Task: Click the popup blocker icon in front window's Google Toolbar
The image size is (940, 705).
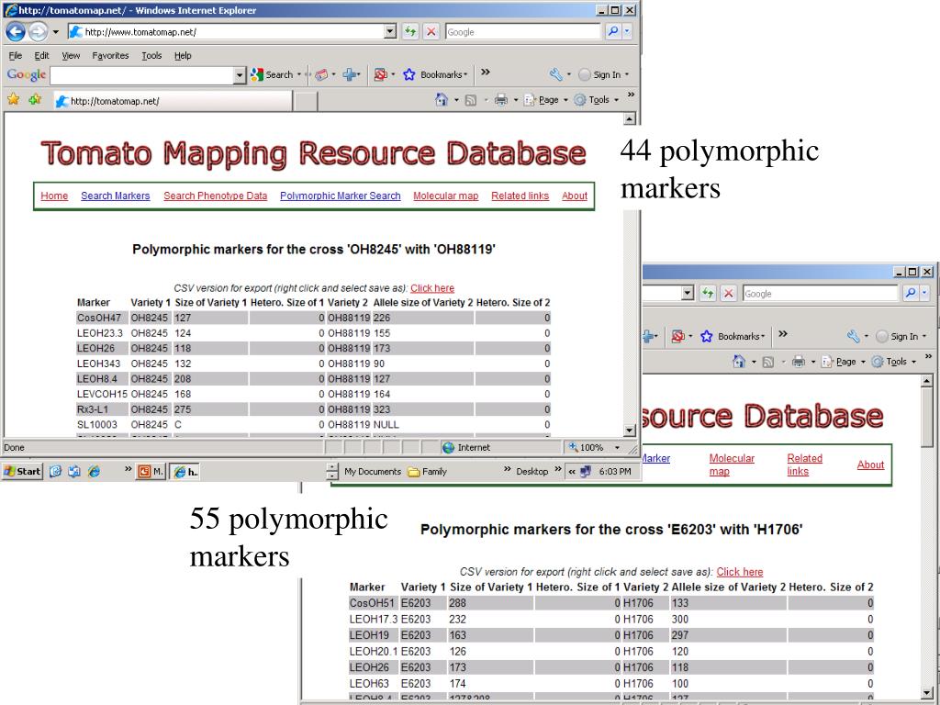Action: [380, 75]
